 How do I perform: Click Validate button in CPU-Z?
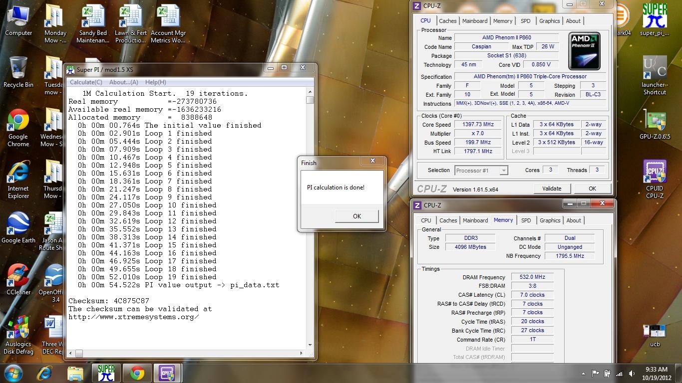tap(551, 189)
